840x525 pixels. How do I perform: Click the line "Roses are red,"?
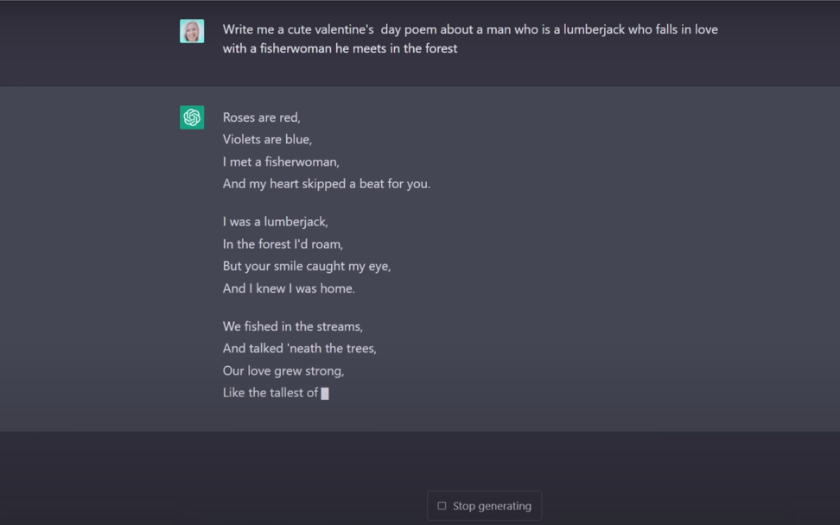pos(261,117)
